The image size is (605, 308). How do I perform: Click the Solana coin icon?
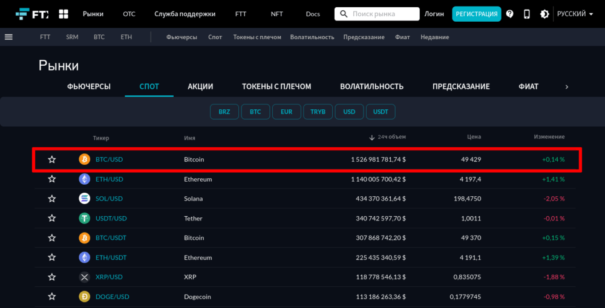(85, 199)
